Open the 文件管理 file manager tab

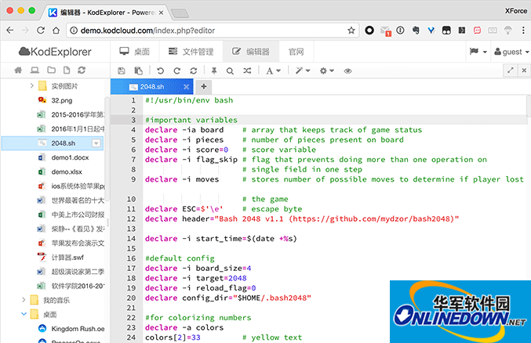pos(191,52)
